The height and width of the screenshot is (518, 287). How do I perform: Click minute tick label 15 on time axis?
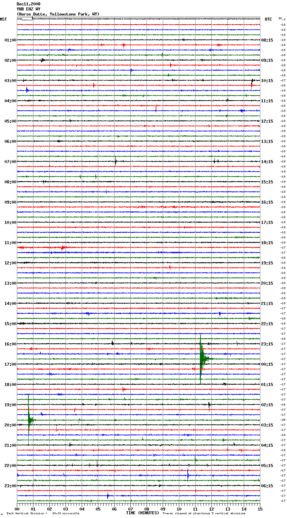260,509
